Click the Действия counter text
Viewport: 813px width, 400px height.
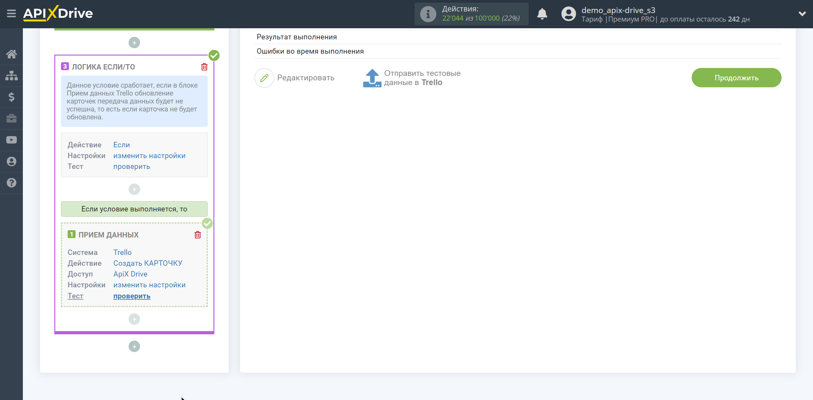(481, 14)
